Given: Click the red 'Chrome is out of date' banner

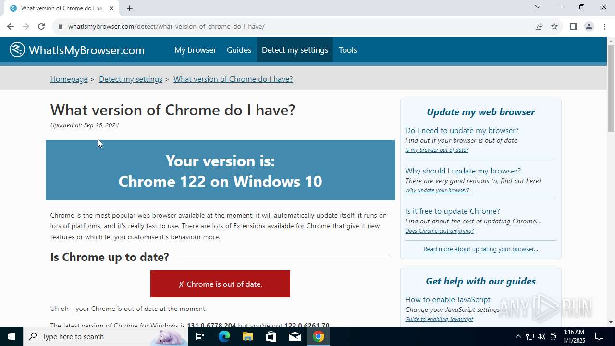Looking at the screenshot, I should point(220,284).
